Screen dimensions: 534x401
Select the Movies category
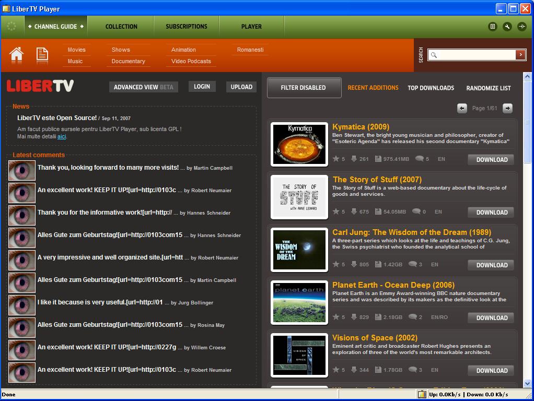77,50
